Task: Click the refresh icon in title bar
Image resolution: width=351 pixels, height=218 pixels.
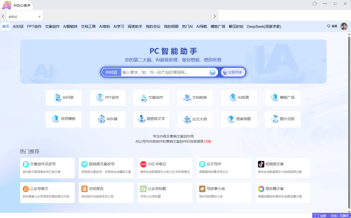Action: pyautogui.click(x=315, y=4)
